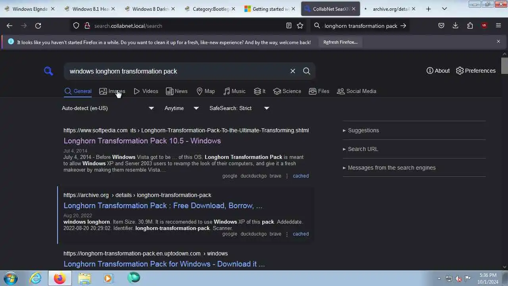The height and width of the screenshot is (286, 508).
Task: Open Longhorn Transformation Pack 10.5 result
Action: (142, 141)
